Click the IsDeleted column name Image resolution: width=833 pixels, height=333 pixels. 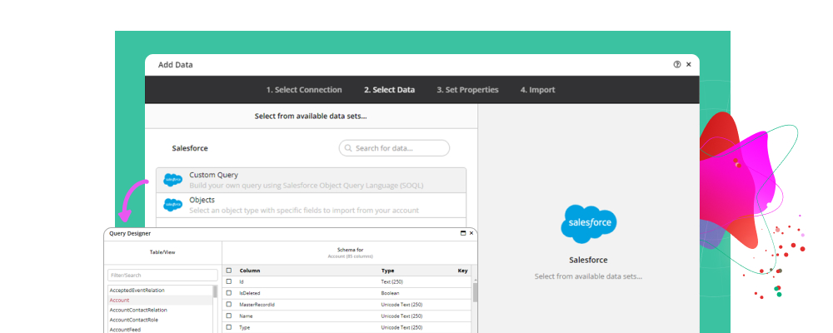(x=250, y=293)
